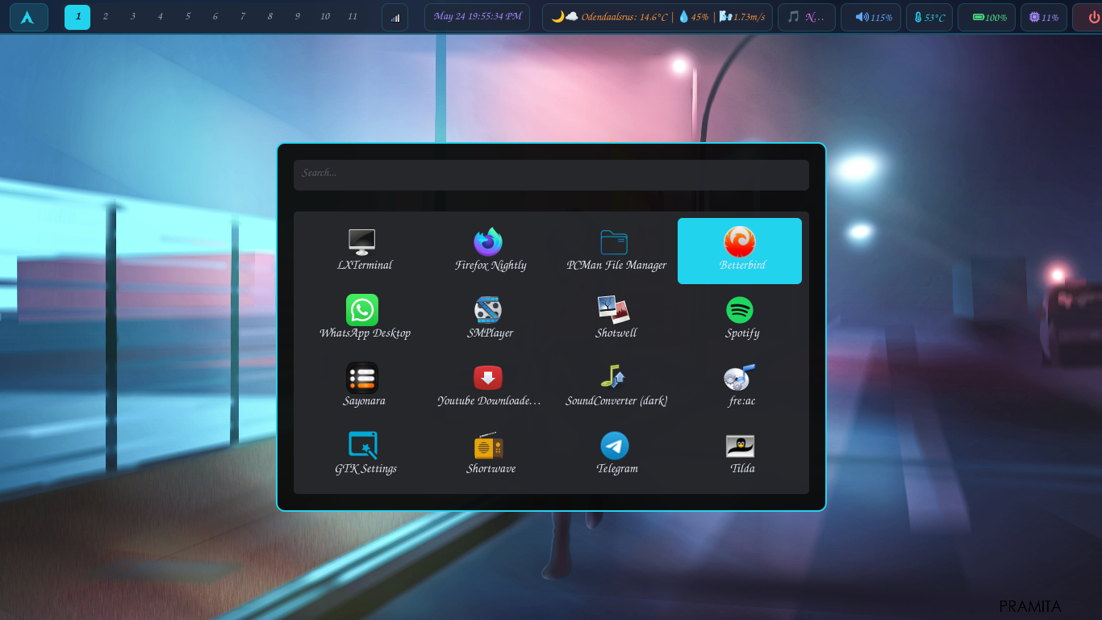Switch to workspace 4
Viewport: 1102px width, 620px height.
point(160,17)
